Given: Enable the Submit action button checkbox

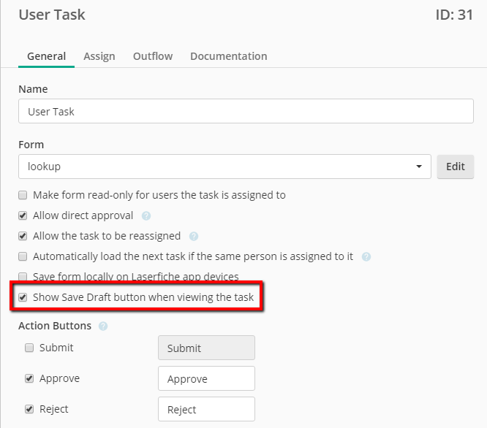Looking at the screenshot, I should [29, 348].
